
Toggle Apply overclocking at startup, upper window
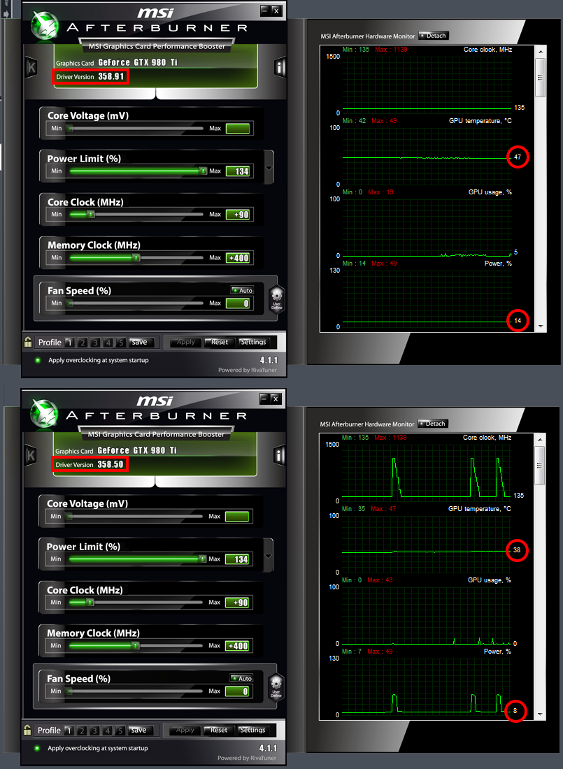point(38,360)
